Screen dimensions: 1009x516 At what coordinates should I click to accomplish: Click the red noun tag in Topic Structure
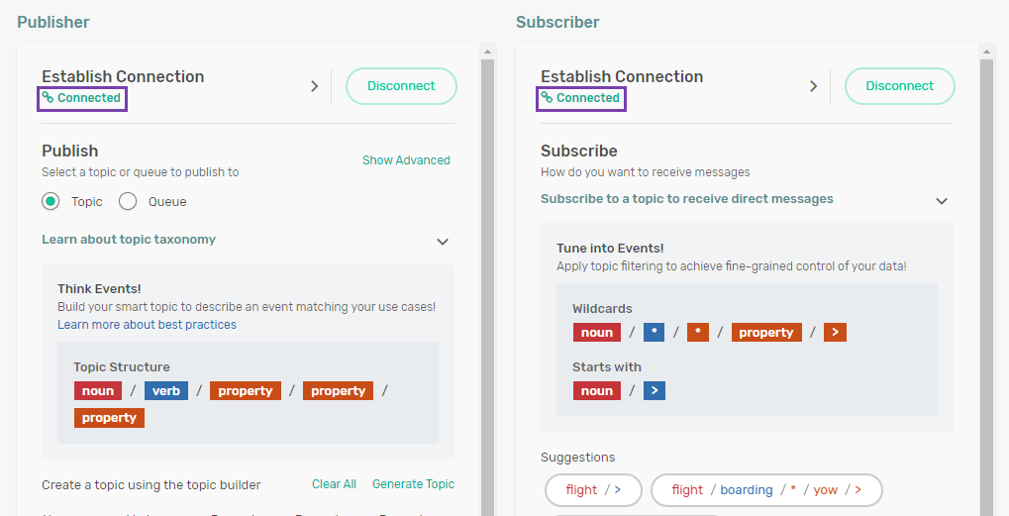pos(98,391)
